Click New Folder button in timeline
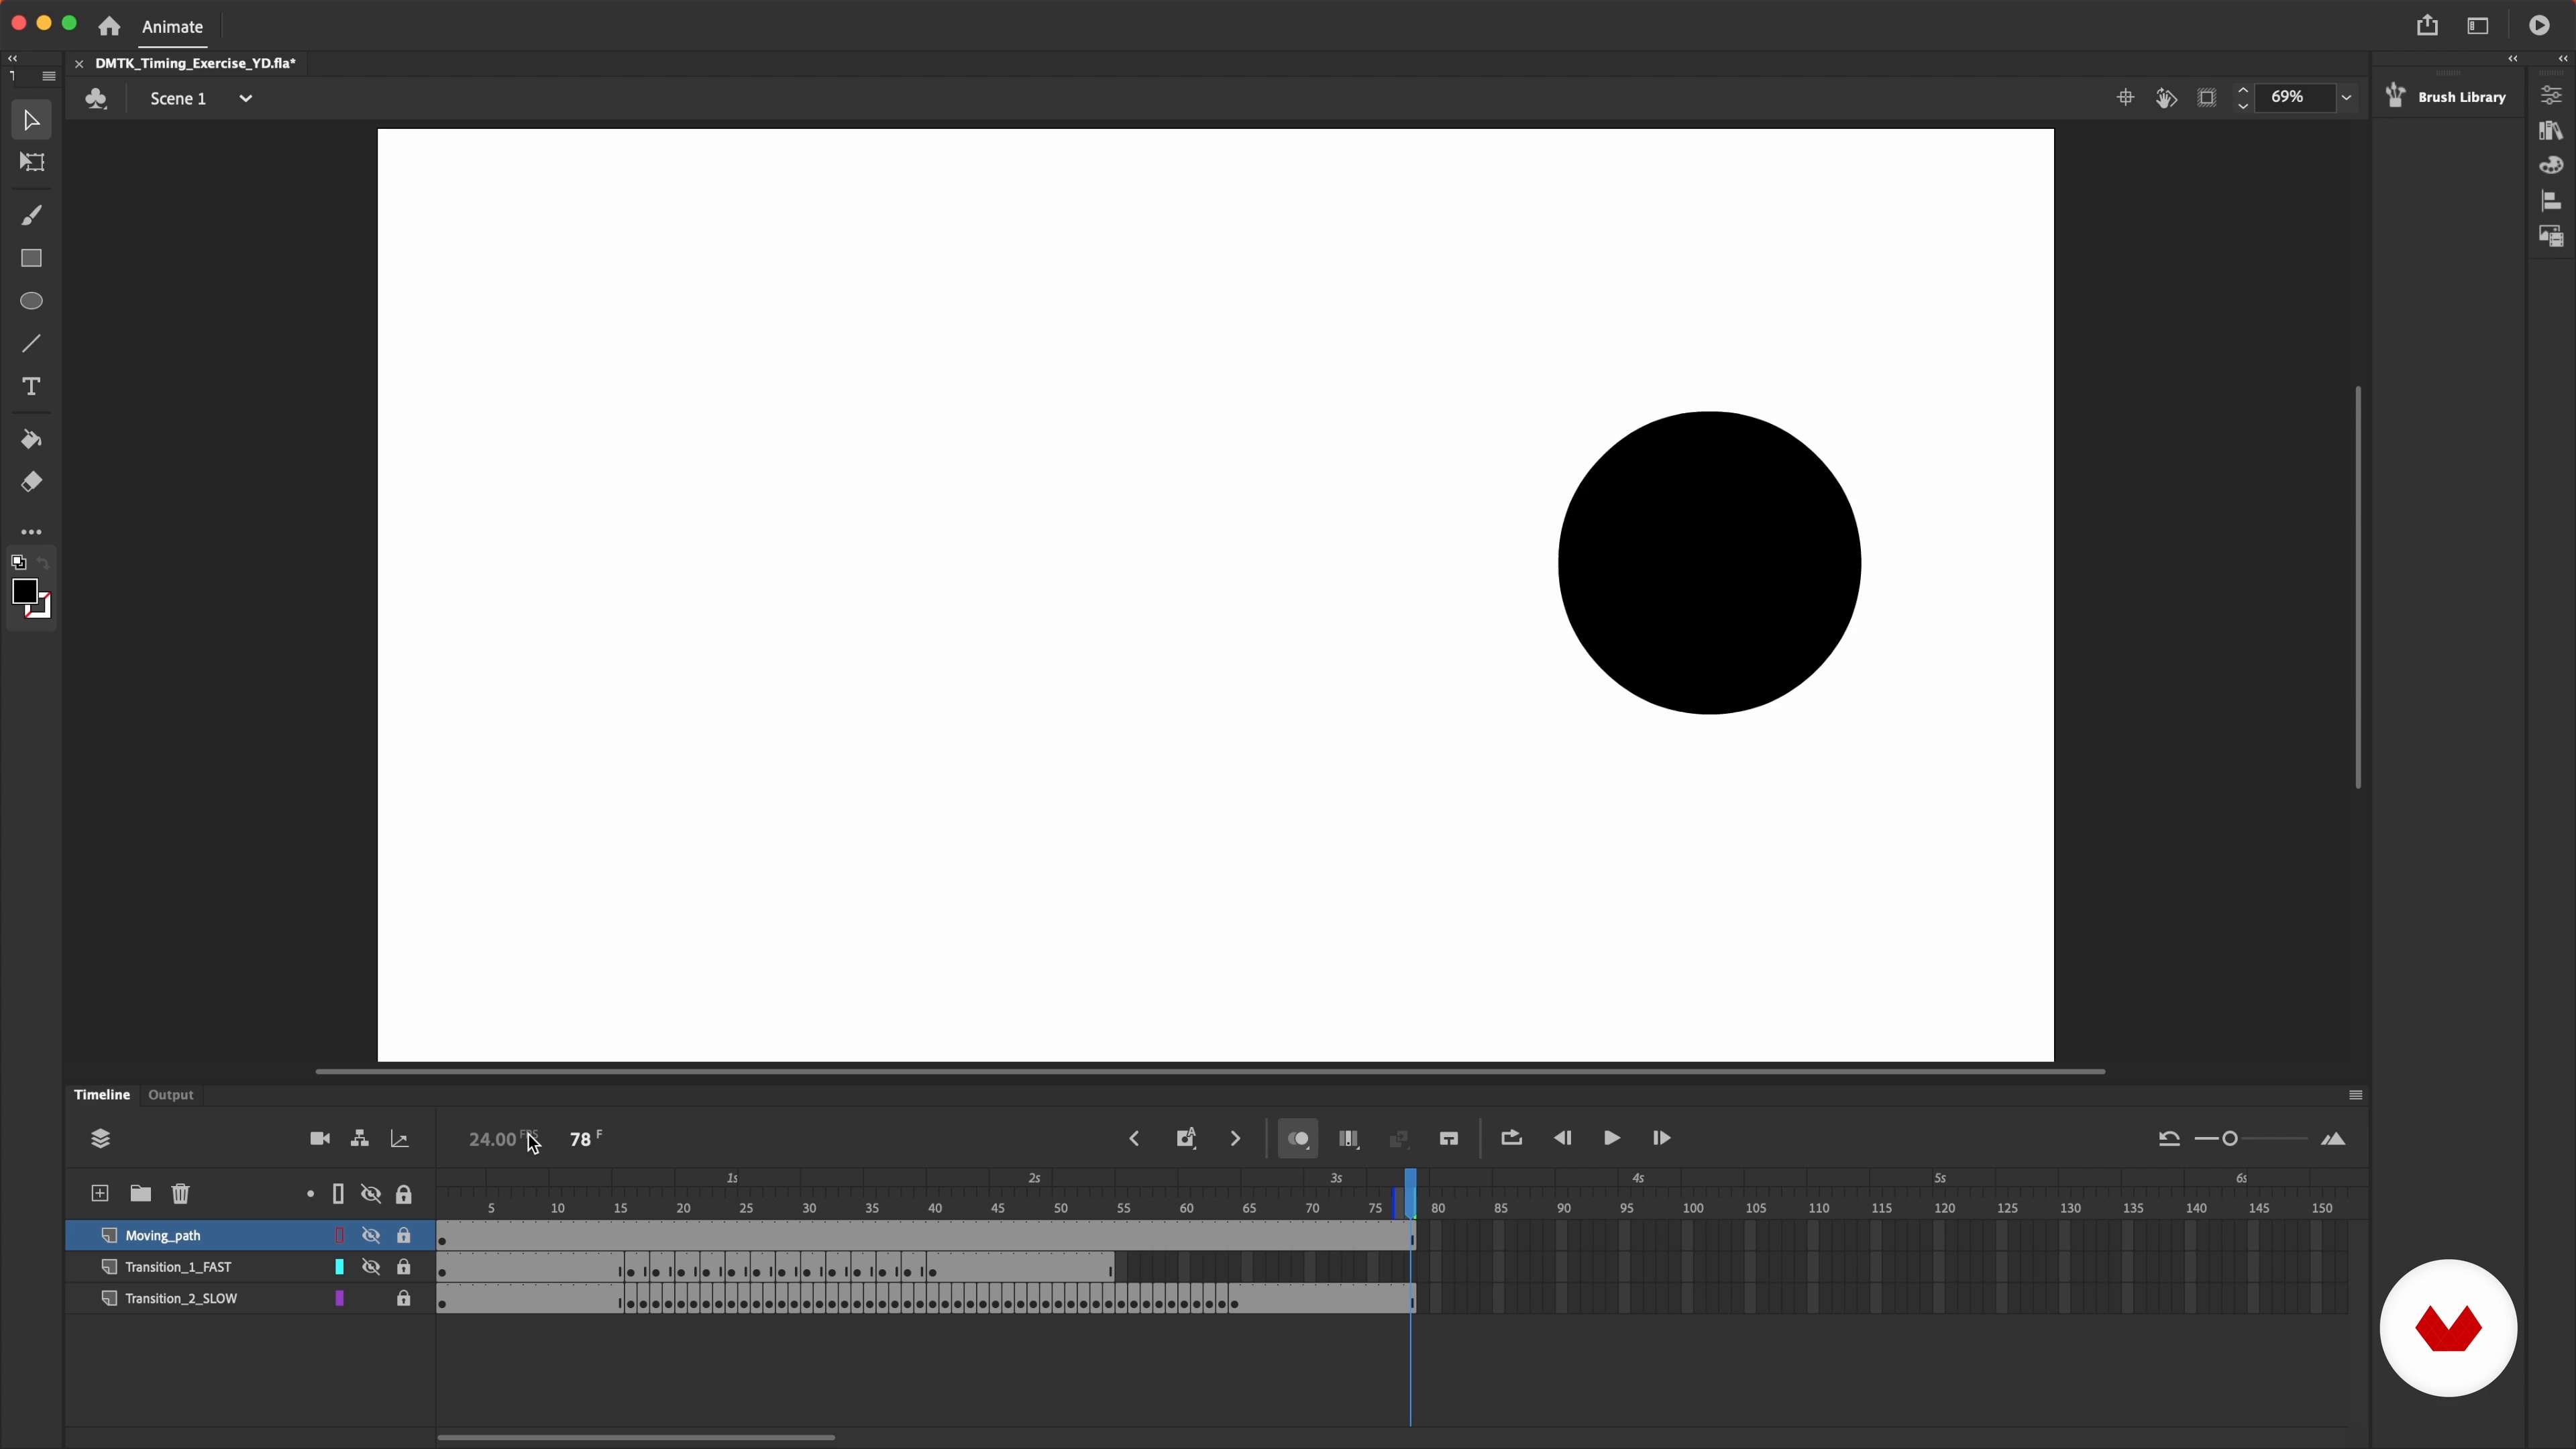 click(140, 1193)
